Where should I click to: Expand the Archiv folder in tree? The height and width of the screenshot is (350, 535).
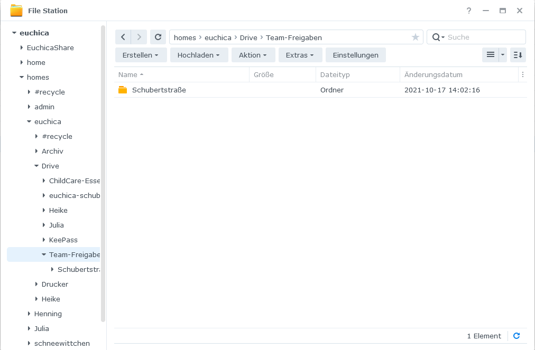[36, 151]
